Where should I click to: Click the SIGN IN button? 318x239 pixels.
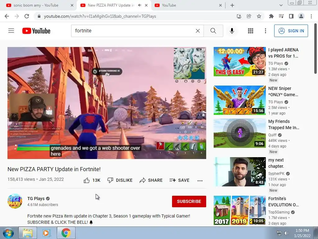(x=291, y=31)
